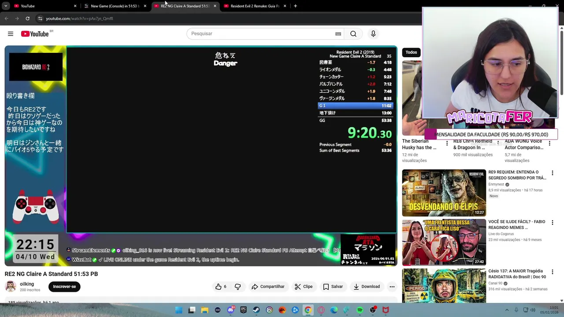This screenshot has width=564, height=317.
Task: Open McAfee from the taskbar
Action: (386, 310)
